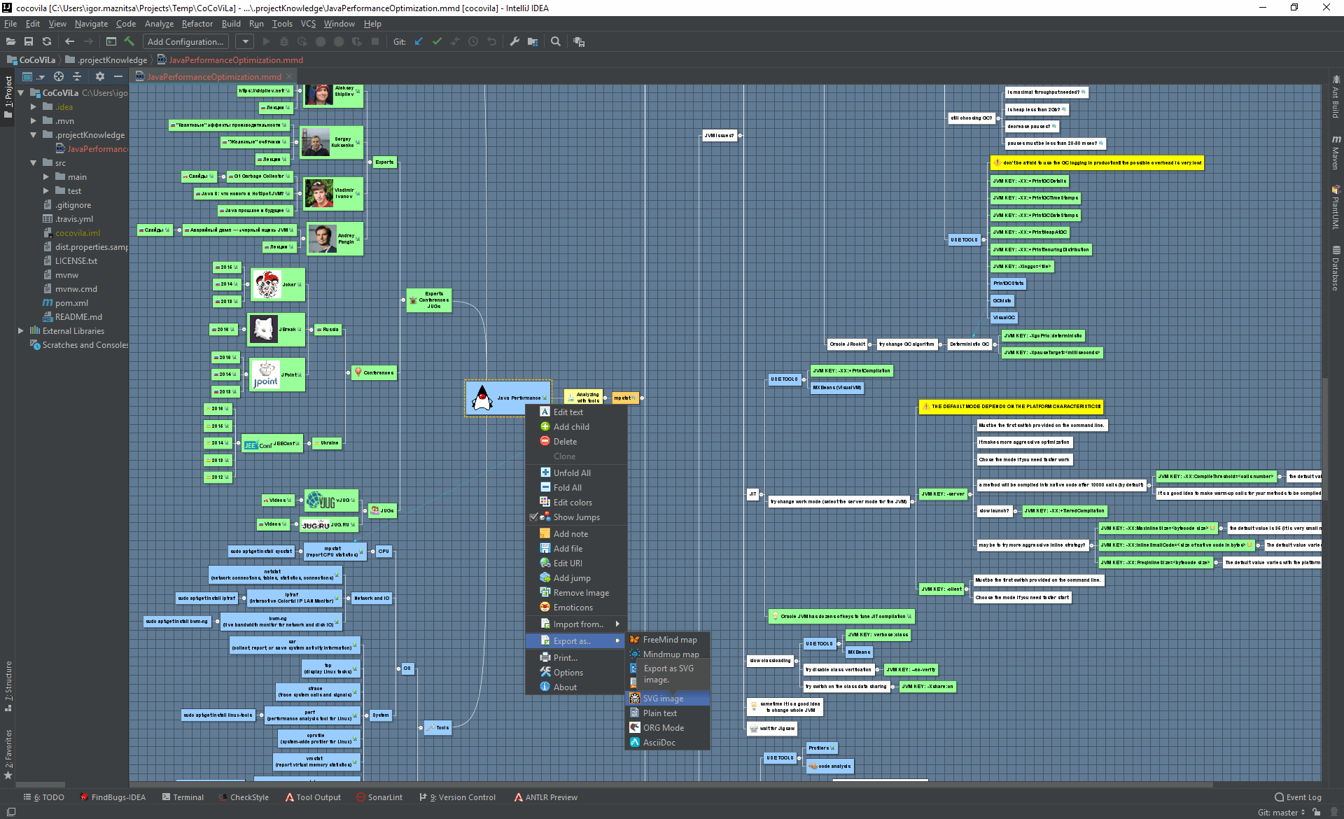Toggle the Show Jumps checkbox menu item
Viewport: 1344px width, 819px height.
tap(576, 517)
